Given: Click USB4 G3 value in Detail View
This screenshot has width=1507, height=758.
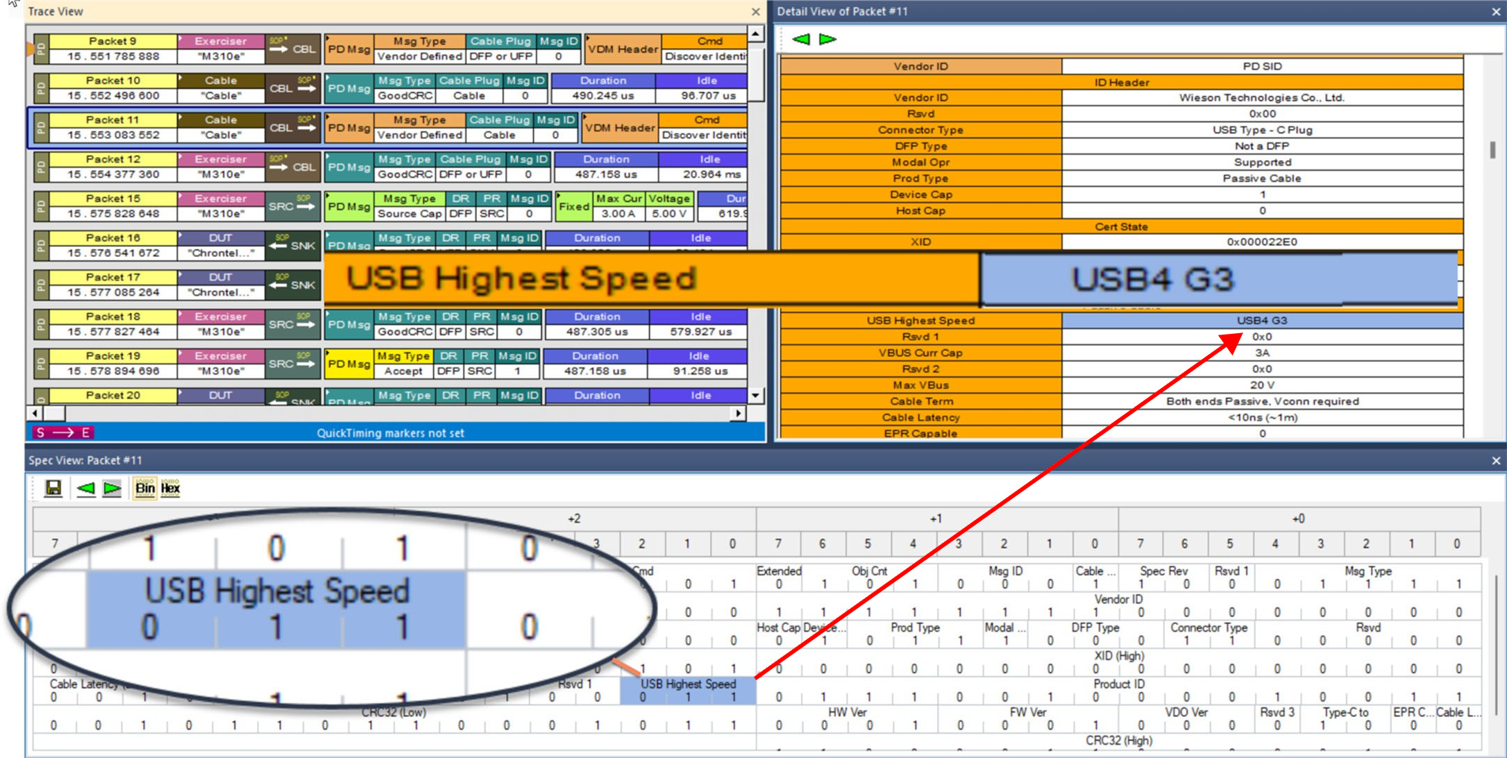Looking at the screenshot, I should (x=1262, y=321).
